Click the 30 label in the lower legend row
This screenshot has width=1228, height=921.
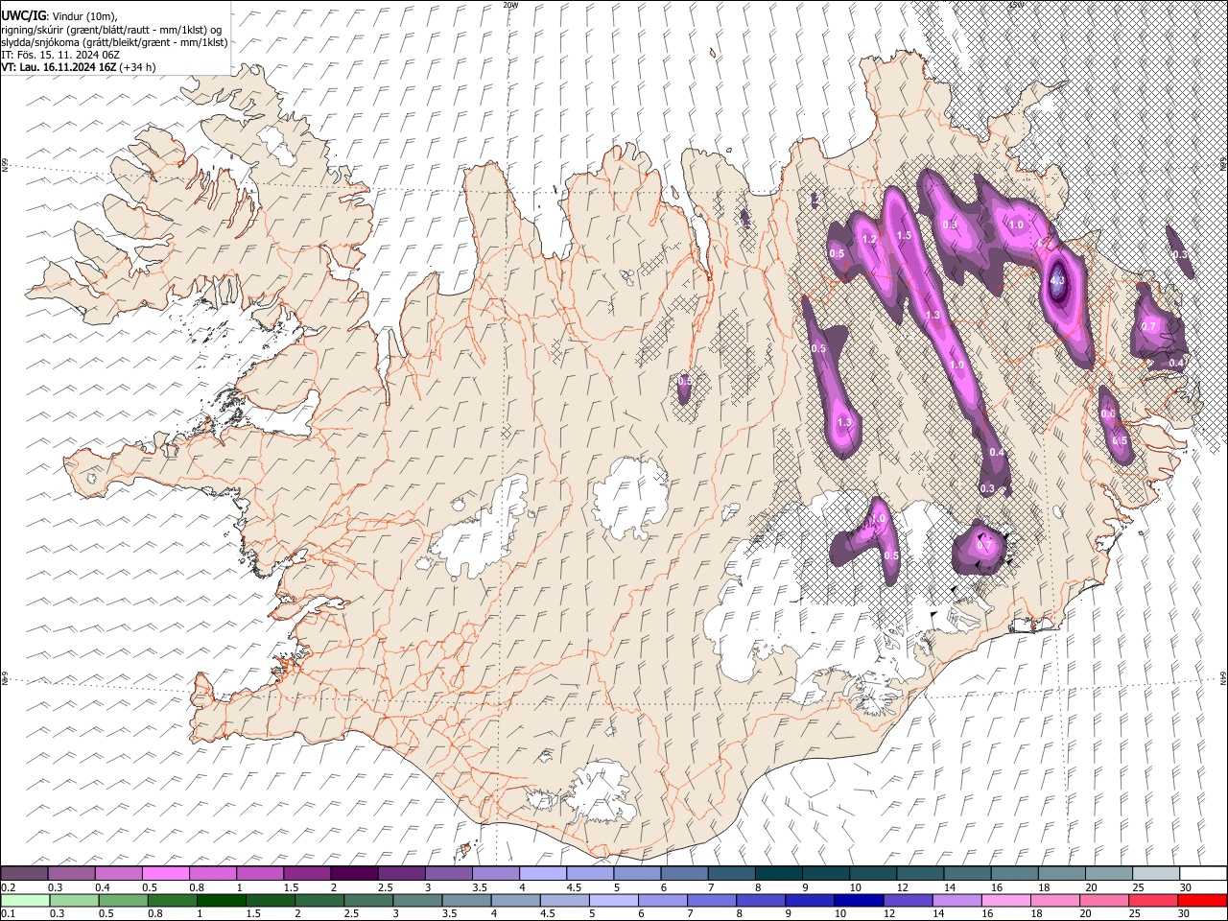click(1185, 913)
